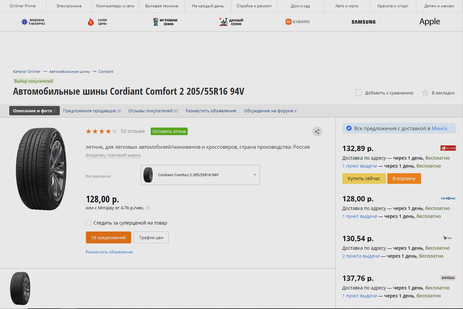The image size is (463, 309).
Task: Click Разместить объявление link below offers button
Action: (x=109, y=252)
